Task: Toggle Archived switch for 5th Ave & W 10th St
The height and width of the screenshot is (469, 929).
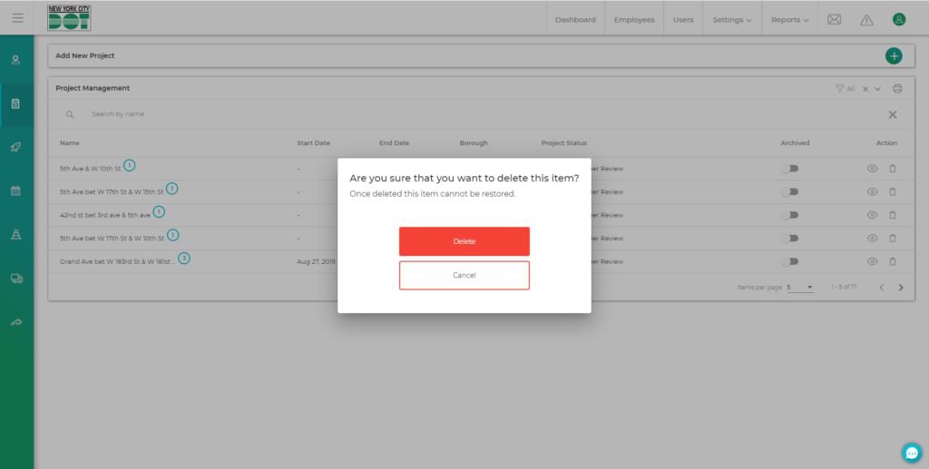Action: [792, 169]
